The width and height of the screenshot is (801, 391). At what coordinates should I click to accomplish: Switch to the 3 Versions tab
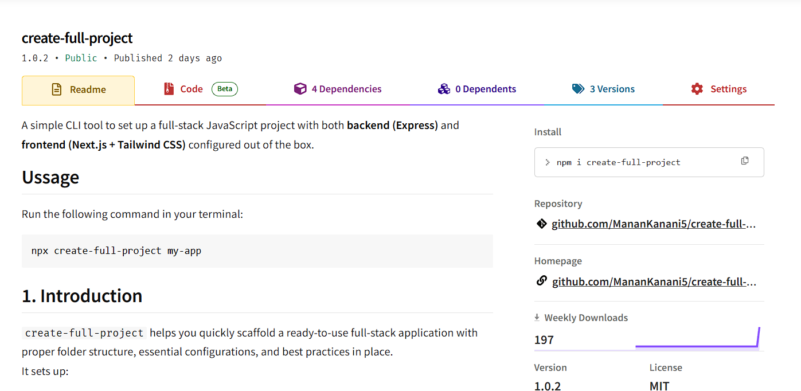[x=612, y=89]
